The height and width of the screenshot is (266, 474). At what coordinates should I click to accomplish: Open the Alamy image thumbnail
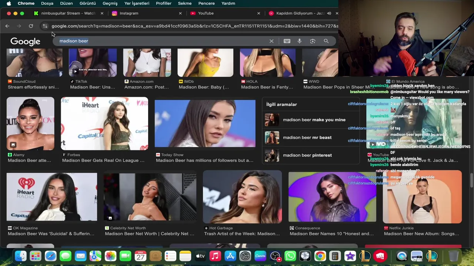(30, 124)
